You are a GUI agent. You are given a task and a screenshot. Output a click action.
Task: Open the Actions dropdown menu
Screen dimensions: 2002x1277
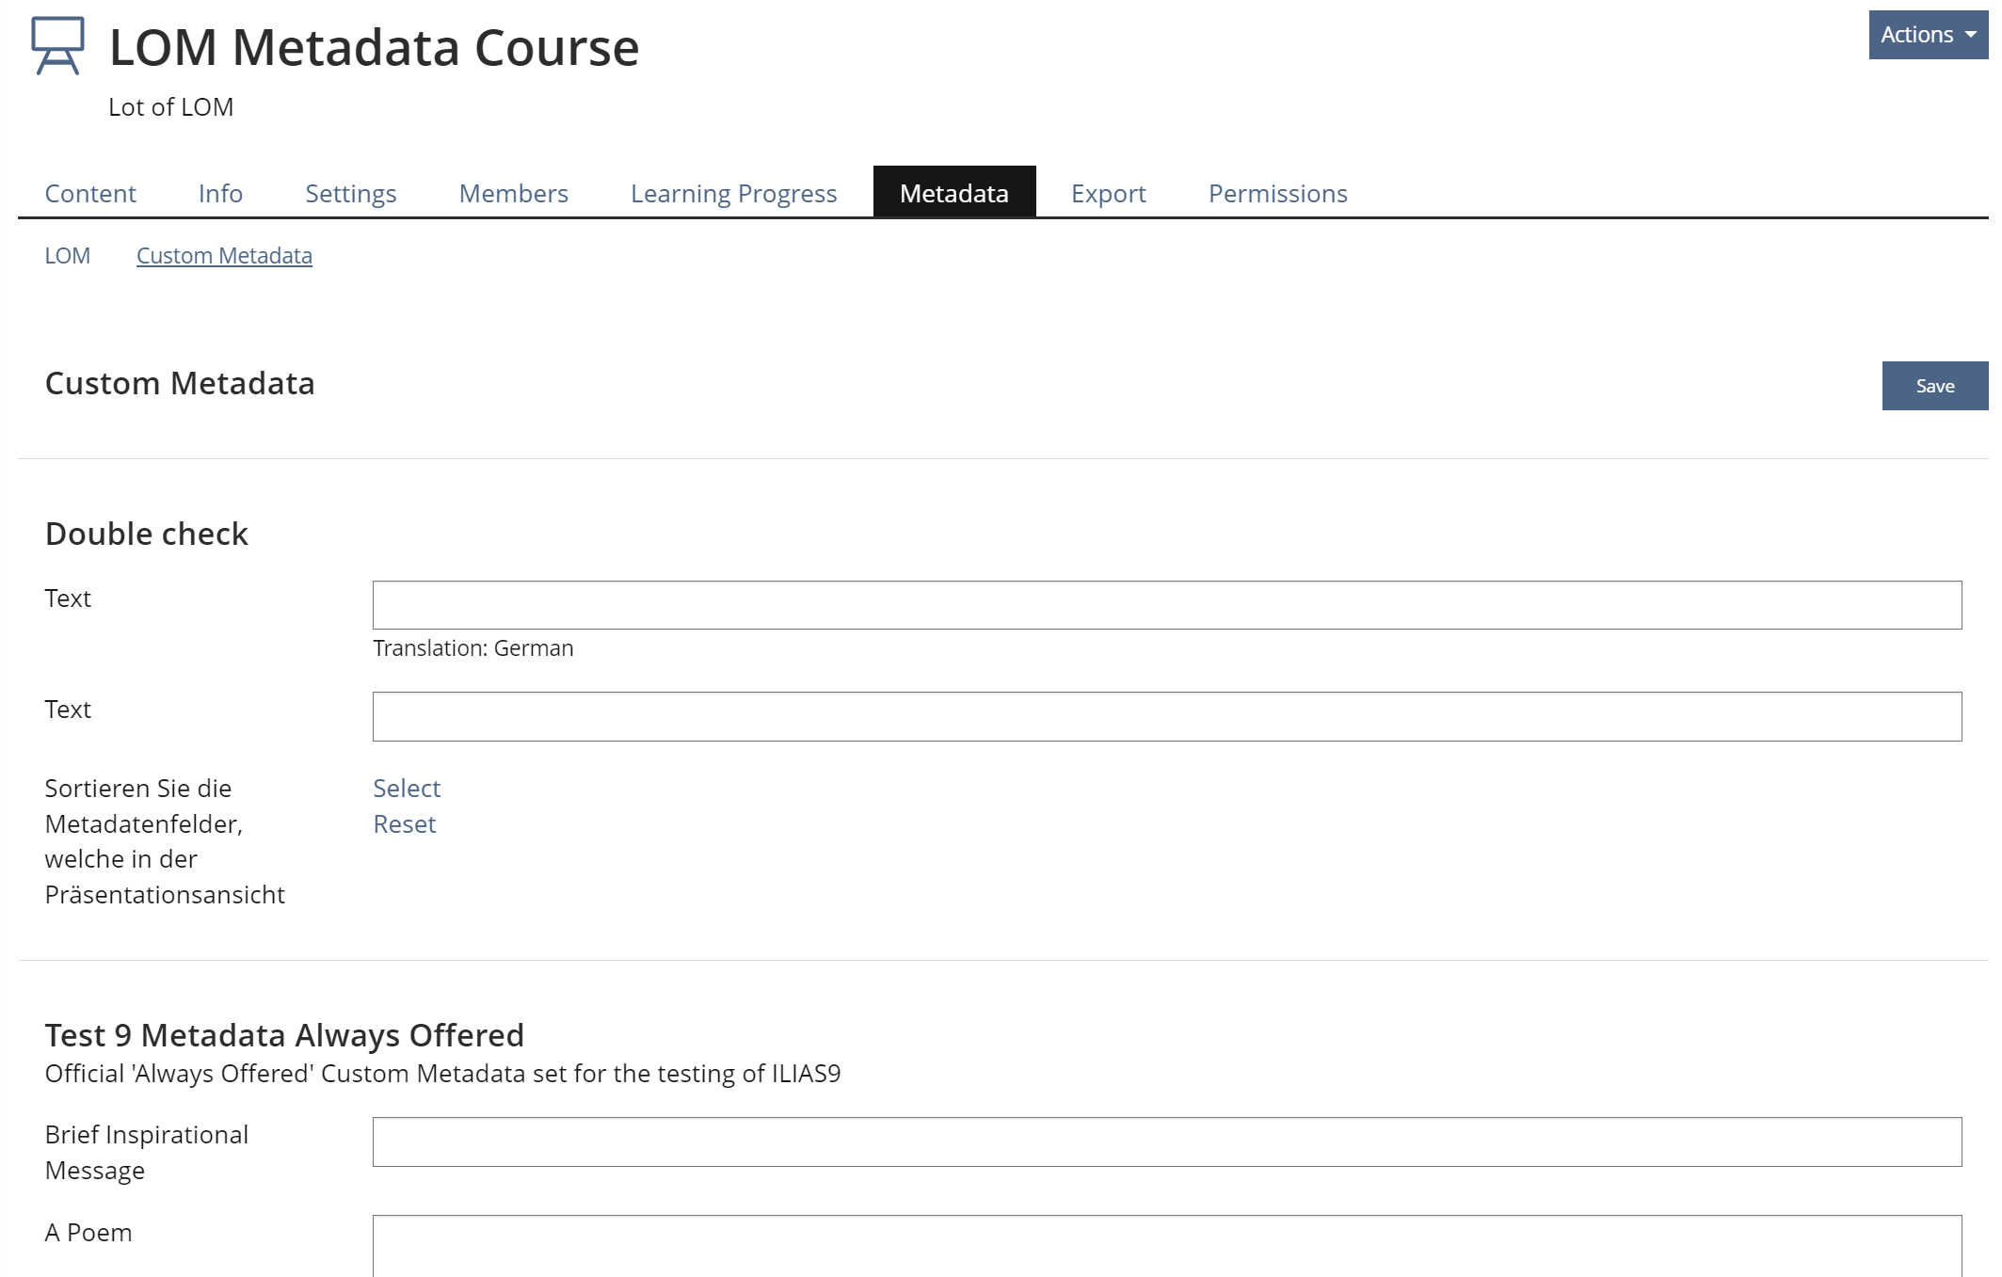(x=1926, y=35)
